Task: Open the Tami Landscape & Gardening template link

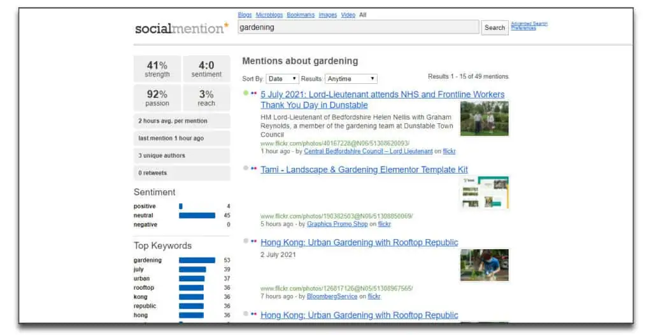Action: tap(364, 169)
